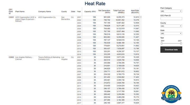Click the Total Fuel Use (MMBtu) header
This screenshot has width=190, height=105.
119,12
